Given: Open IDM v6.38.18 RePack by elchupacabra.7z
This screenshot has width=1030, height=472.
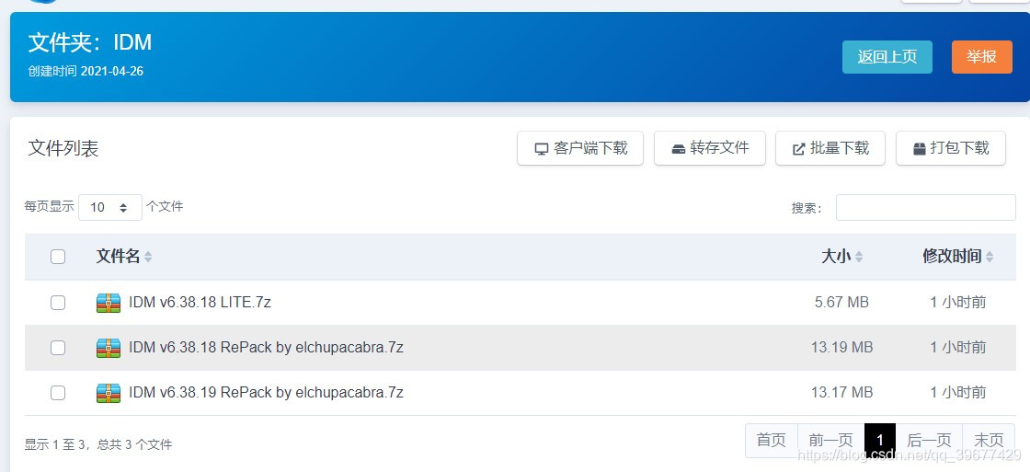Looking at the screenshot, I should [266, 348].
